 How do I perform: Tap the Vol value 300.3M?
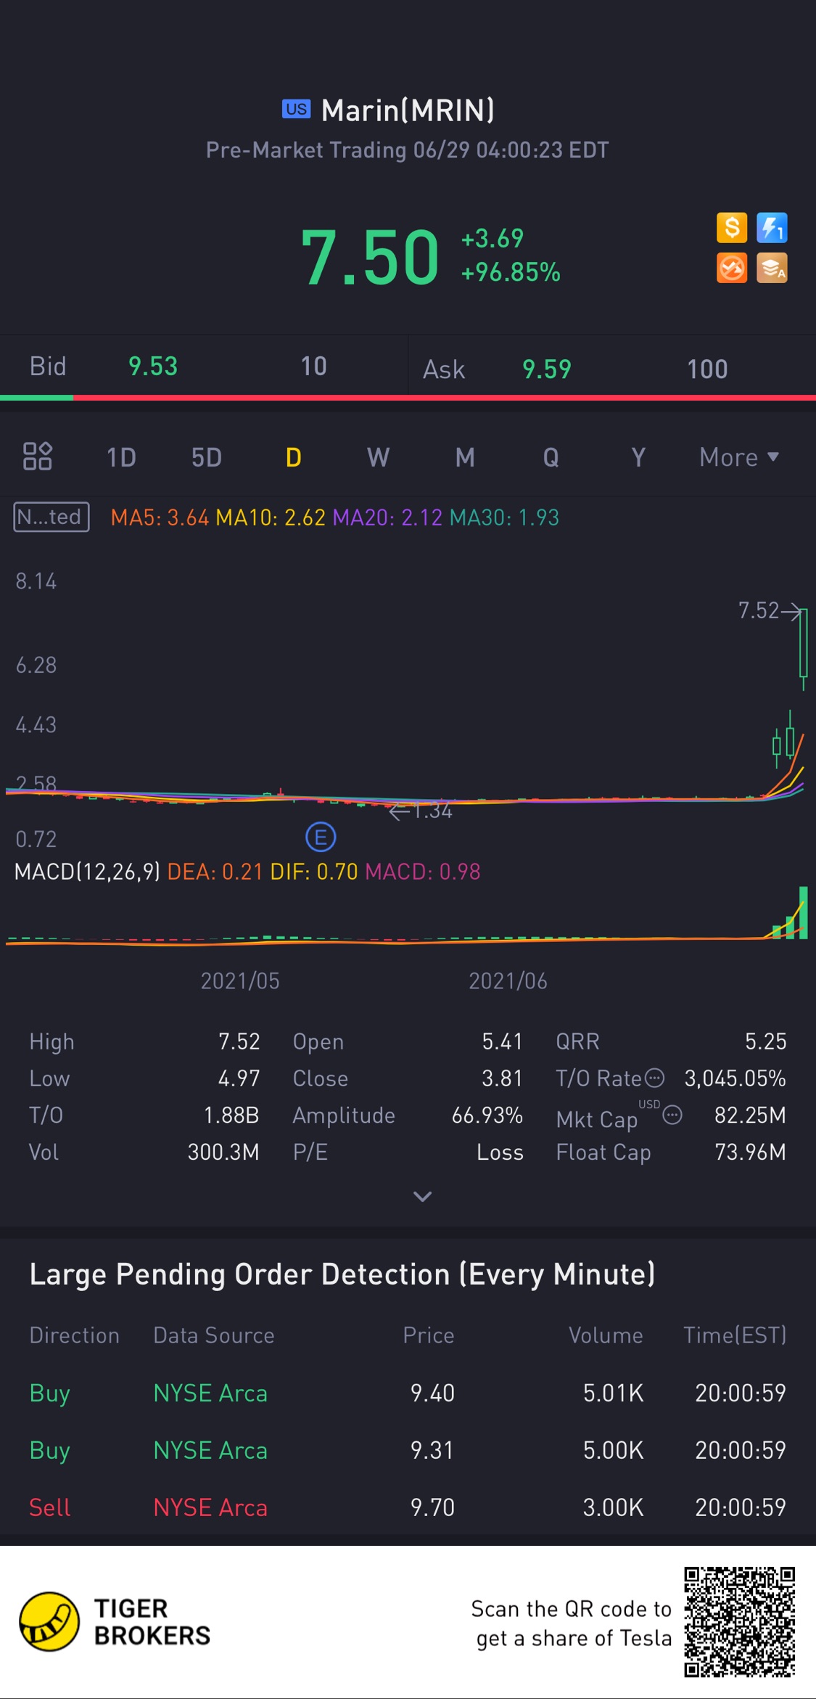click(223, 1152)
